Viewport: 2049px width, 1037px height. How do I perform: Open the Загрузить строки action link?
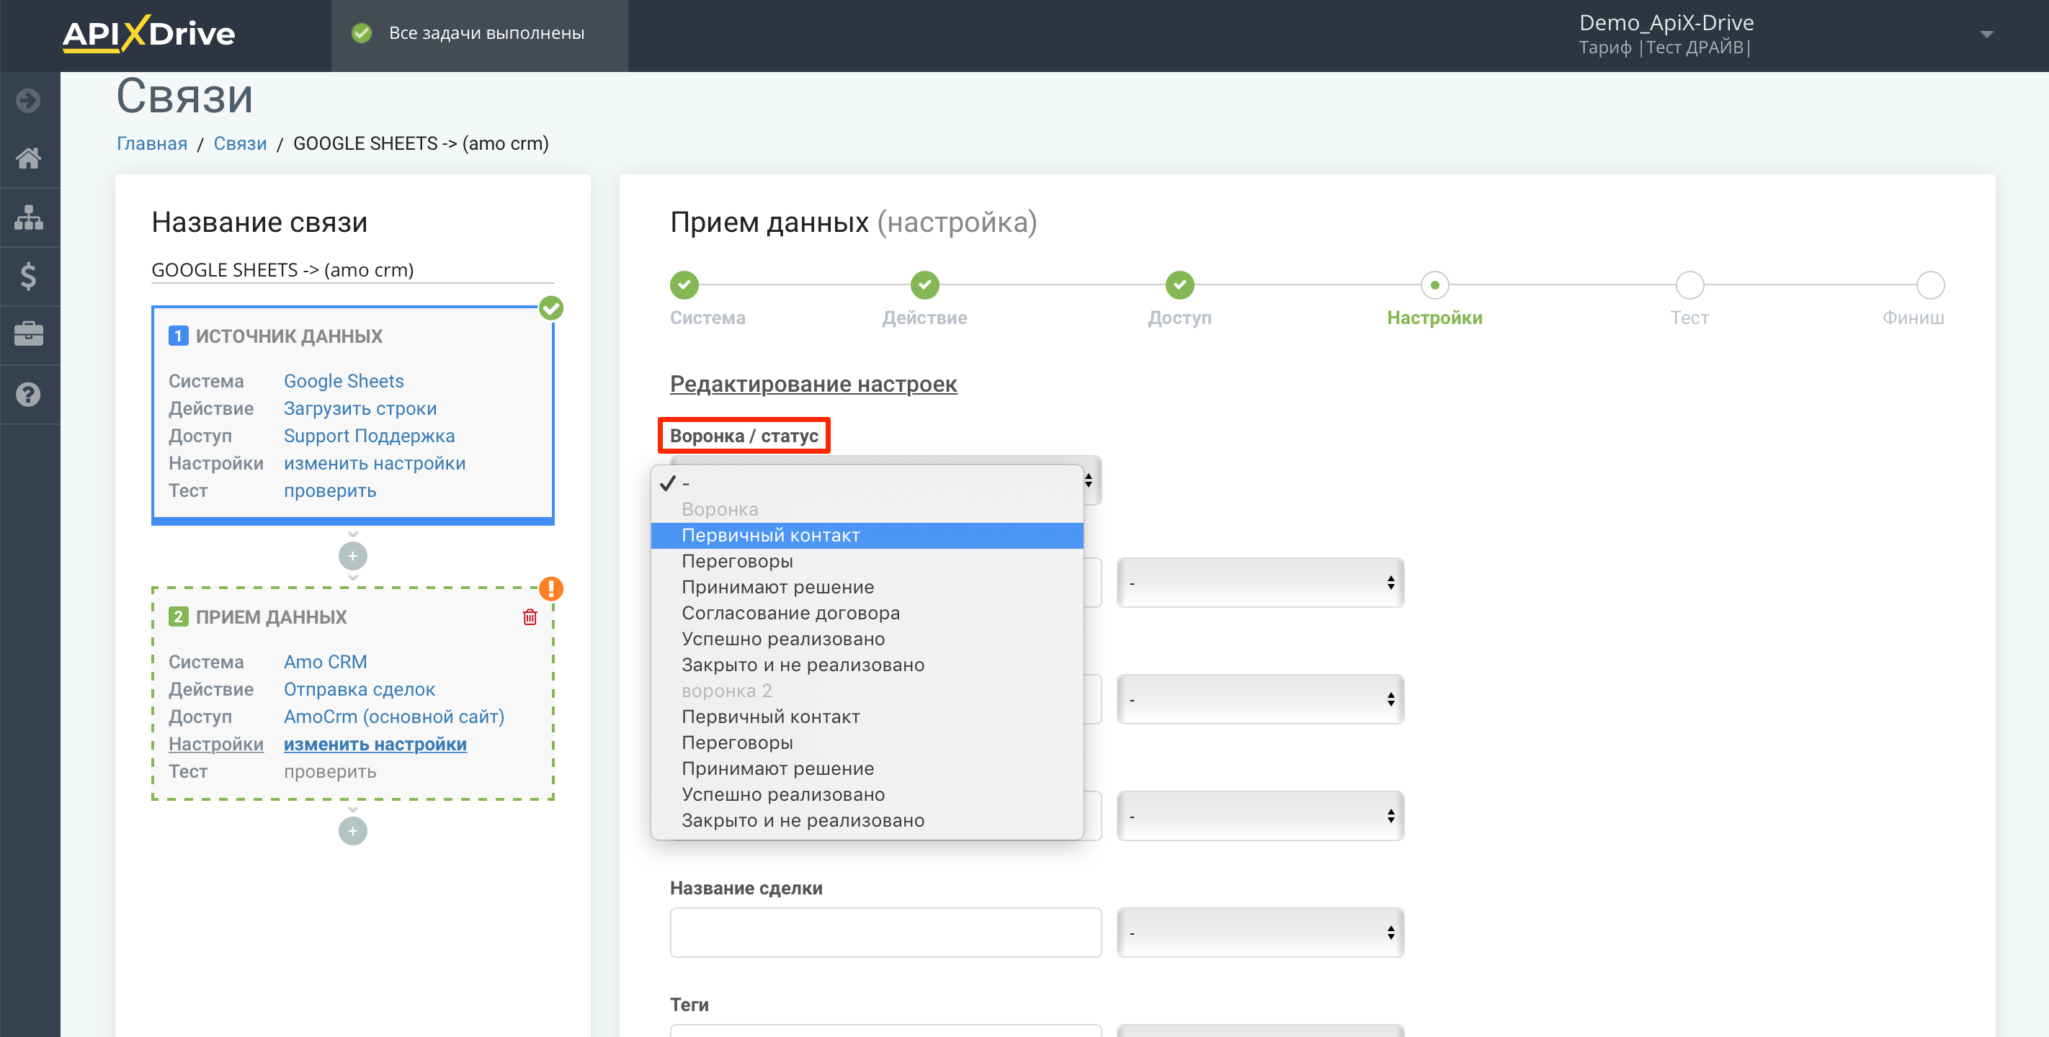tap(360, 409)
